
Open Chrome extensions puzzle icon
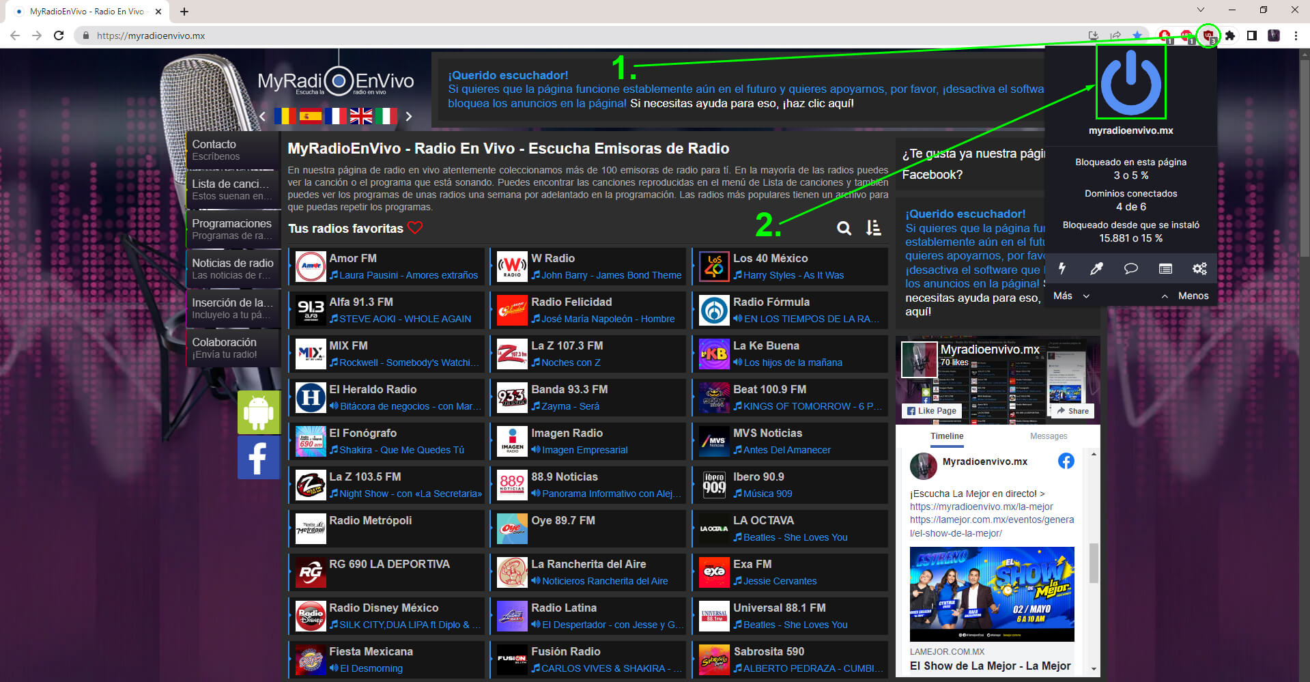pyautogui.click(x=1230, y=35)
